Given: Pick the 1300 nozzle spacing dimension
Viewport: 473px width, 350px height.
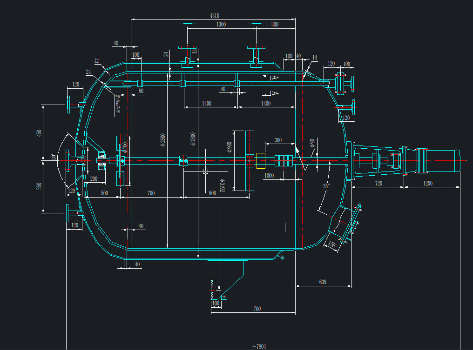Looking at the screenshot, I should click(221, 24).
